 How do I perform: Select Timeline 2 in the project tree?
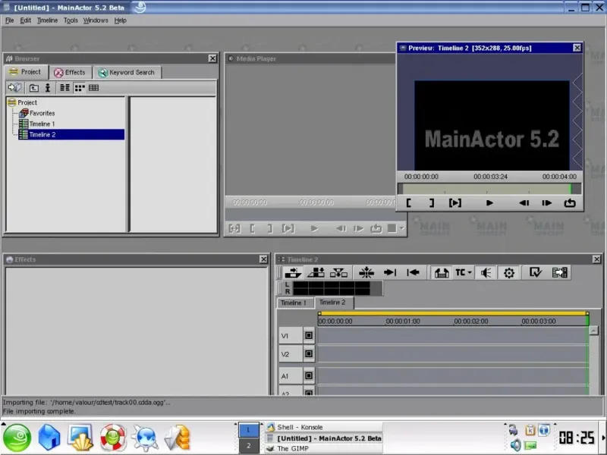[x=71, y=135]
